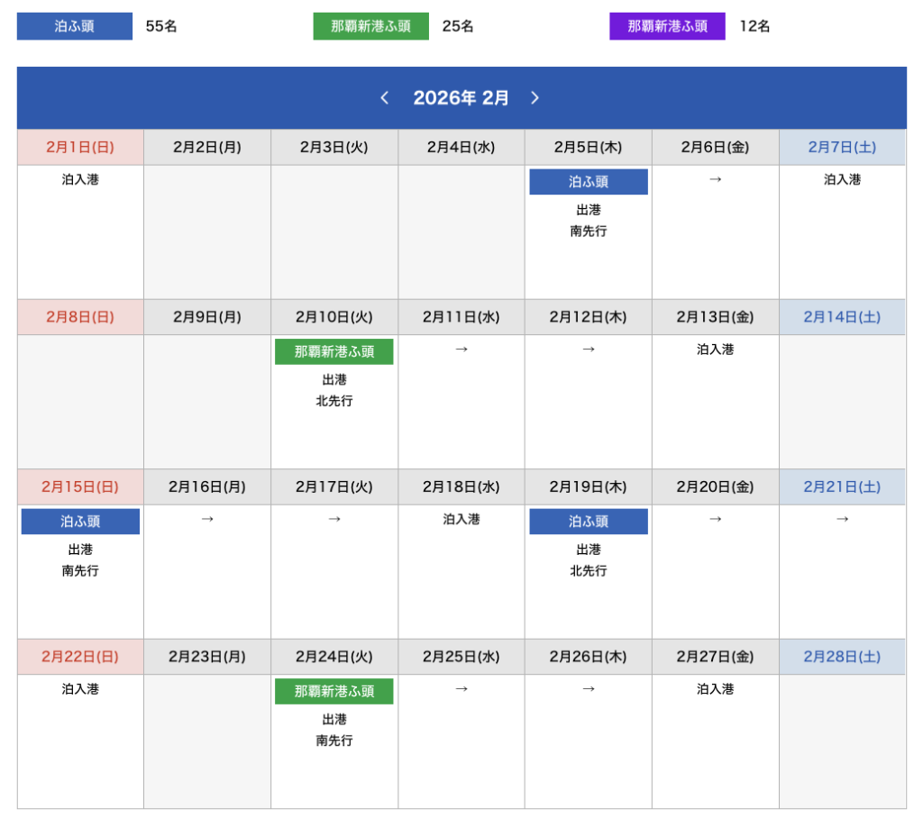Screen dimensions: 923x827
Task: Click the arrow icon in Feb 25 cell
Action: (x=461, y=689)
